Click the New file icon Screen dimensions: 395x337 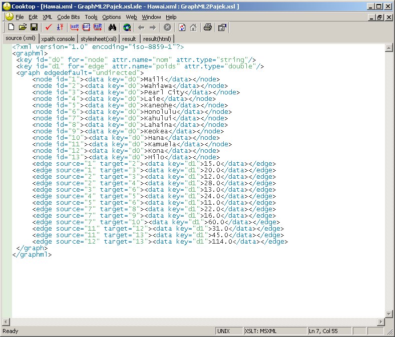pos(12,27)
